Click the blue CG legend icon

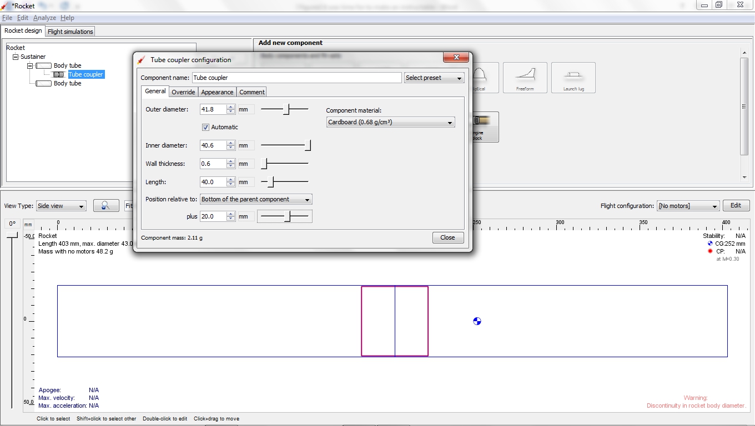click(710, 244)
